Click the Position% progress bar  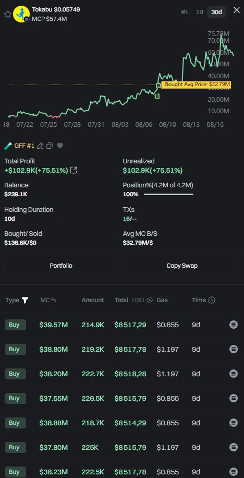168,194
